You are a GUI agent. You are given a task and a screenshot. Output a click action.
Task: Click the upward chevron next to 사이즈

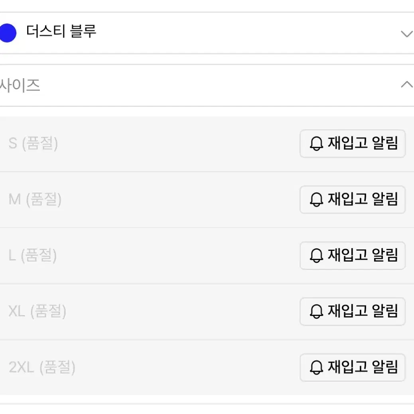(x=406, y=84)
